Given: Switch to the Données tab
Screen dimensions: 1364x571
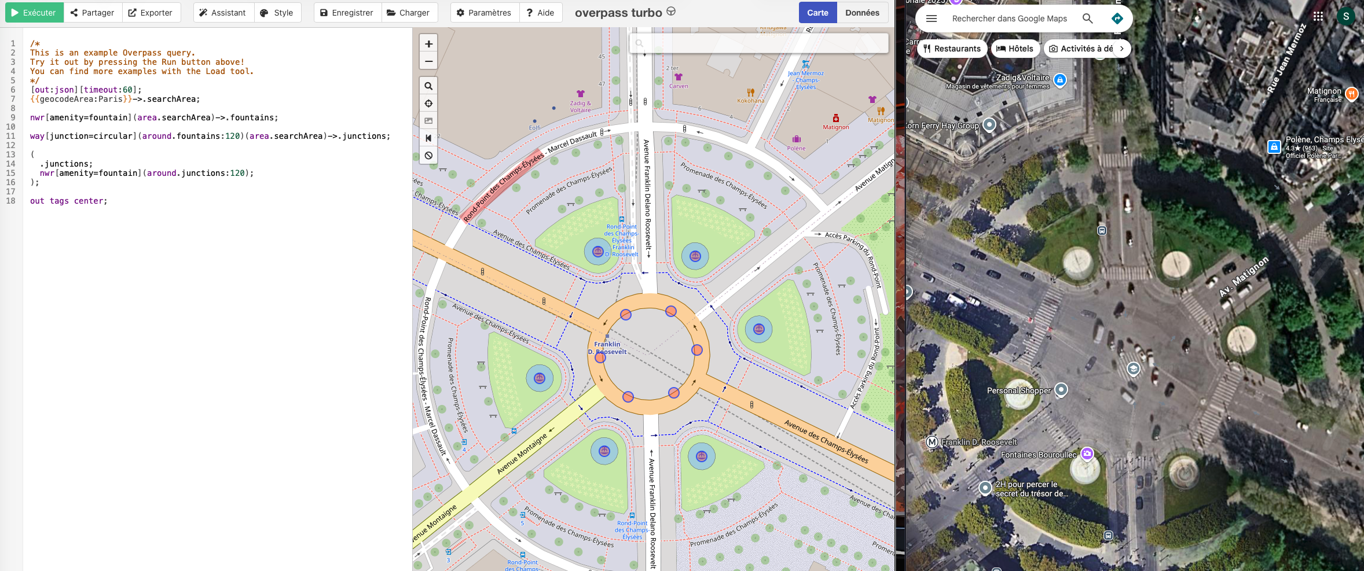Looking at the screenshot, I should (862, 13).
